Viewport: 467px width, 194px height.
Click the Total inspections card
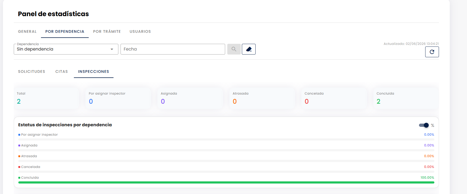coord(46,98)
